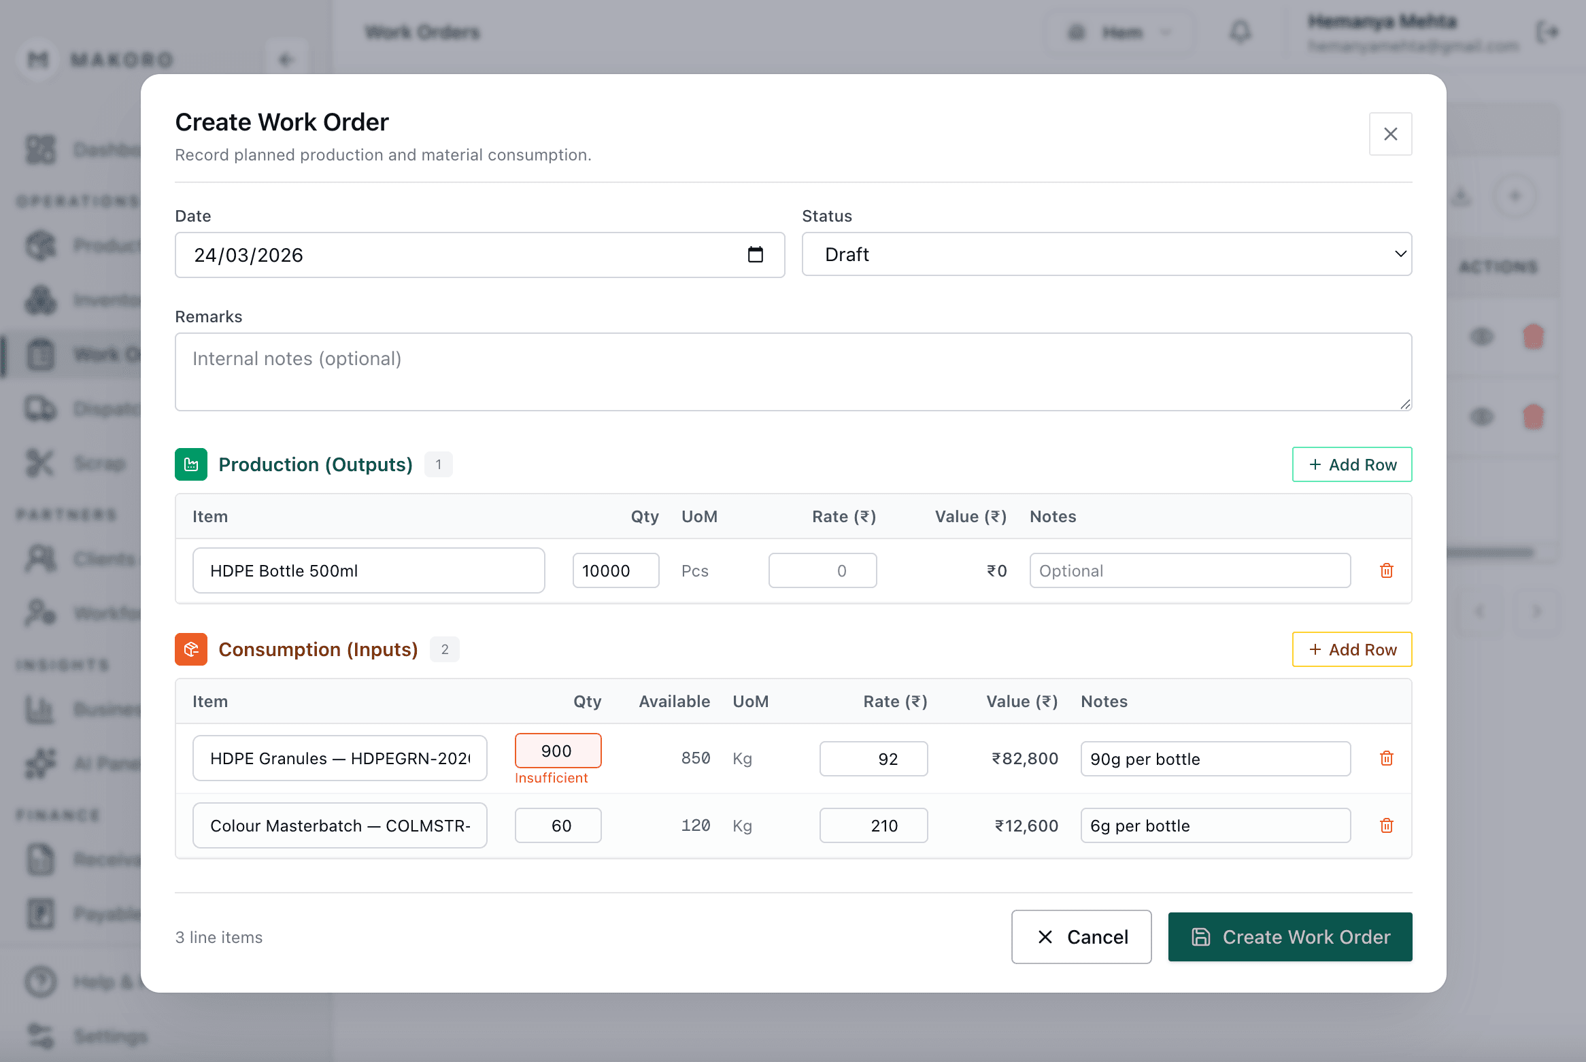Viewport: 1586px width, 1062px height.
Task: Open the Status dropdown showing Draft
Action: (1107, 254)
